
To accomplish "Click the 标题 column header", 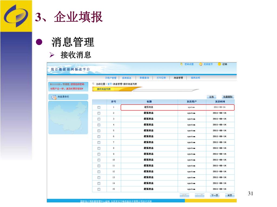I will 149,102.
